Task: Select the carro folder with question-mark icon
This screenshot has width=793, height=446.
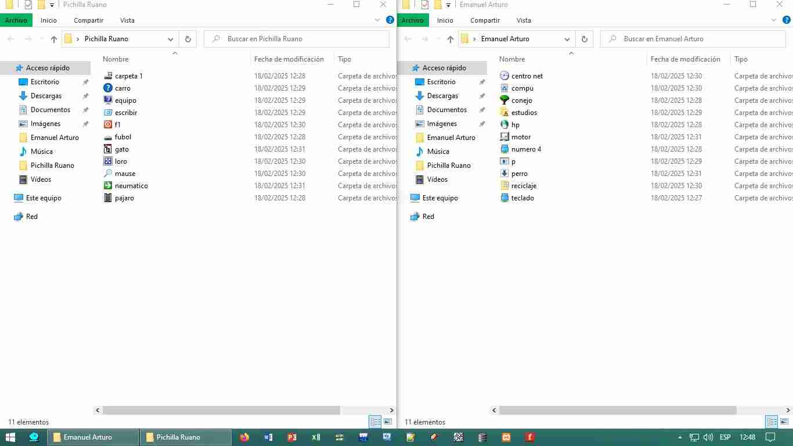Action: [x=108, y=88]
